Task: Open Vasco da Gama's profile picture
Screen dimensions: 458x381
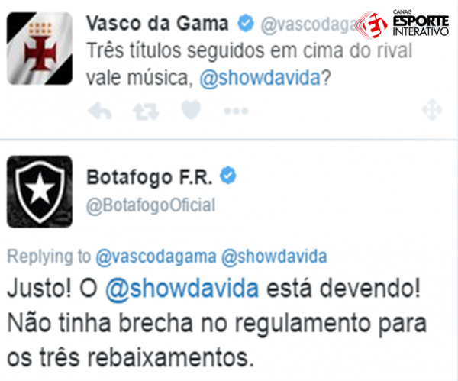Action: pos(40,49)
